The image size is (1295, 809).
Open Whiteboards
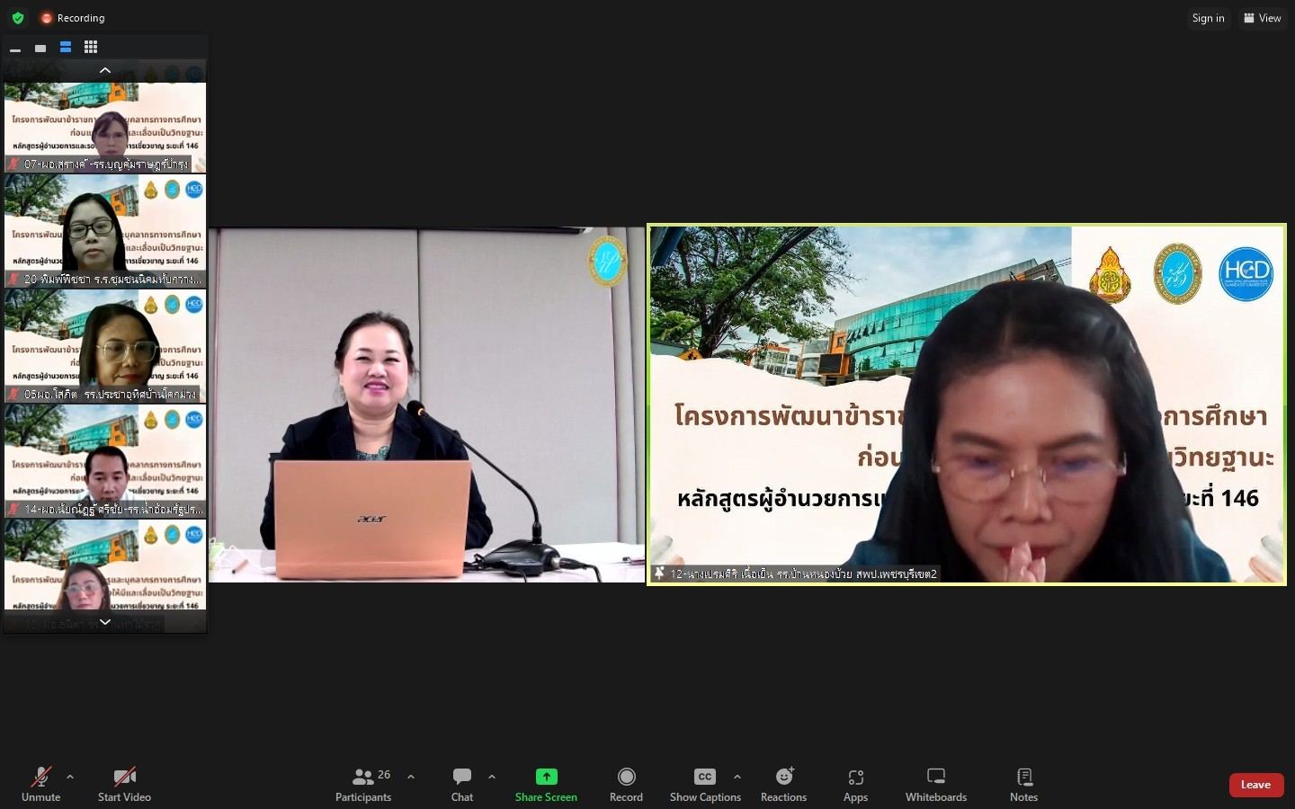pos(936,784)
